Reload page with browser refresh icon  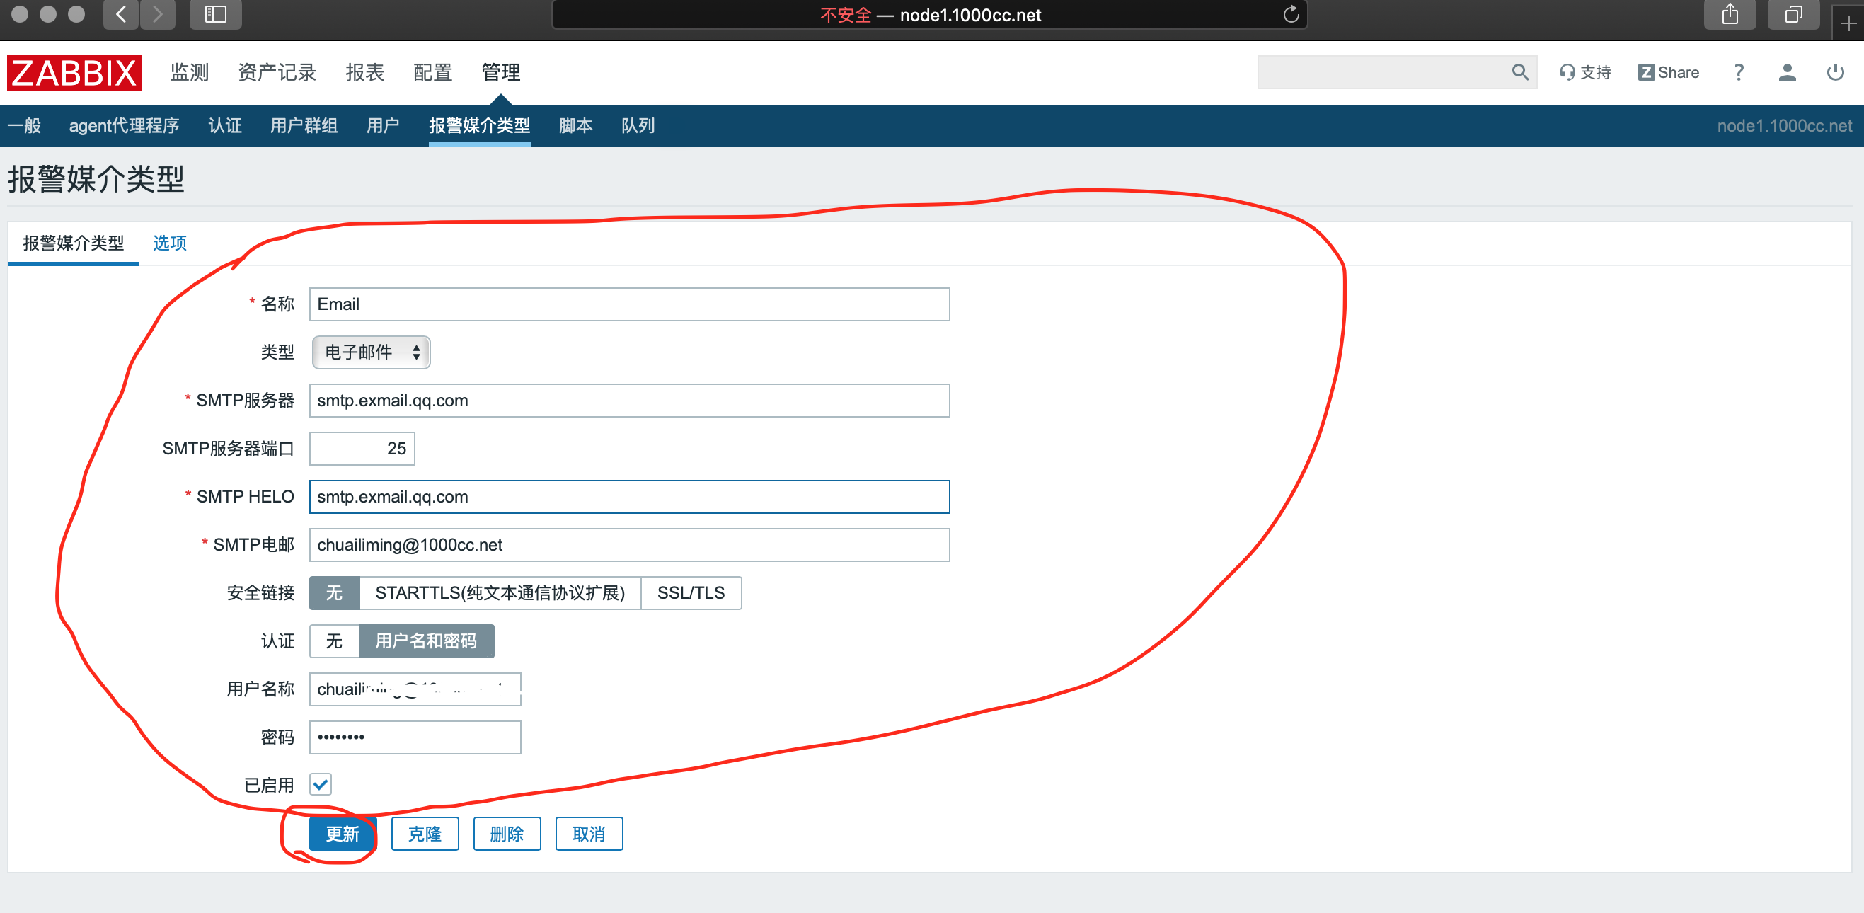[x=1290, y=14]
